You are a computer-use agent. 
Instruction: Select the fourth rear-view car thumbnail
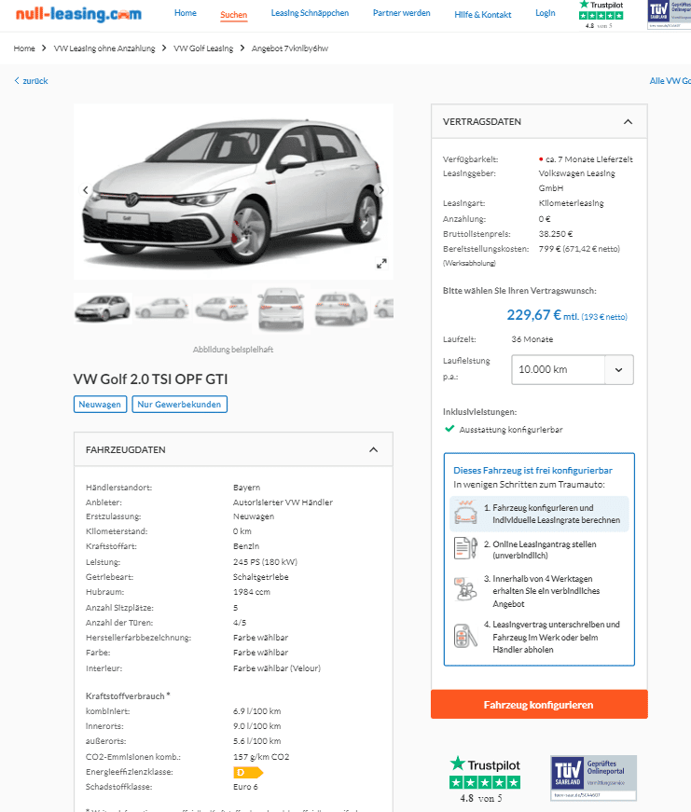tap(282, 309)
